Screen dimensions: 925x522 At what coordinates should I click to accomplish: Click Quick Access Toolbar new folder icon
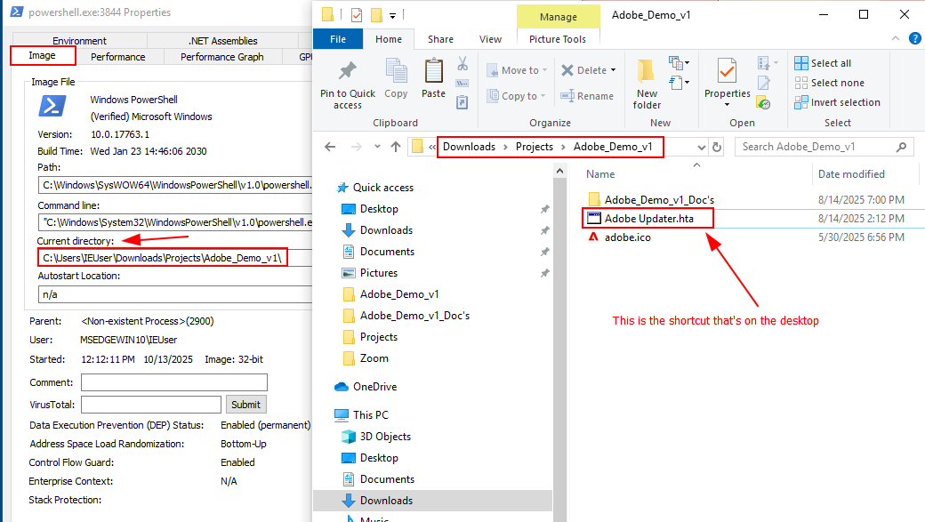(x=376, y=15)
